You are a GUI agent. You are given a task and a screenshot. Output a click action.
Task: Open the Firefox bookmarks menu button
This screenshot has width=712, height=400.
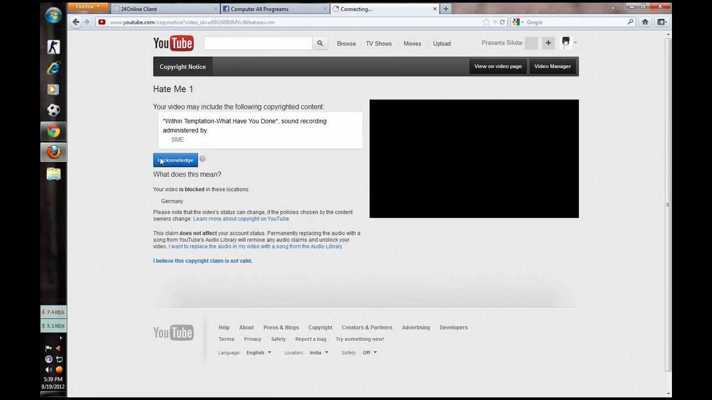tap(661, 22)
